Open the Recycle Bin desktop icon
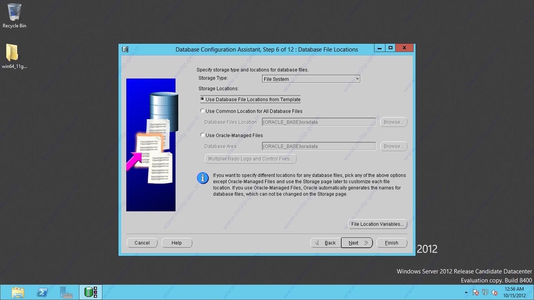Screen dimensions: 534x300 pos(14,16)
